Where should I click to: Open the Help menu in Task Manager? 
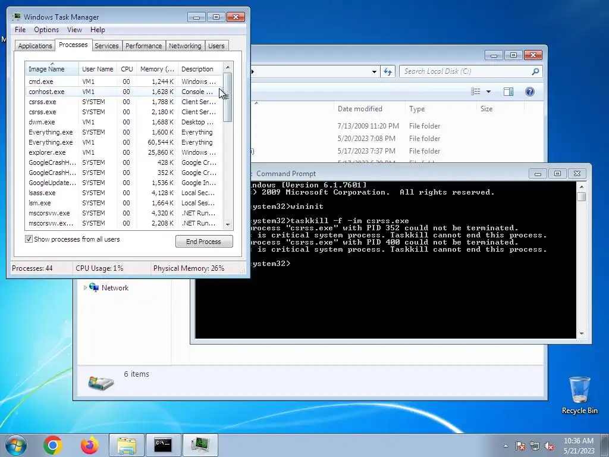click(x=98, y=30)
